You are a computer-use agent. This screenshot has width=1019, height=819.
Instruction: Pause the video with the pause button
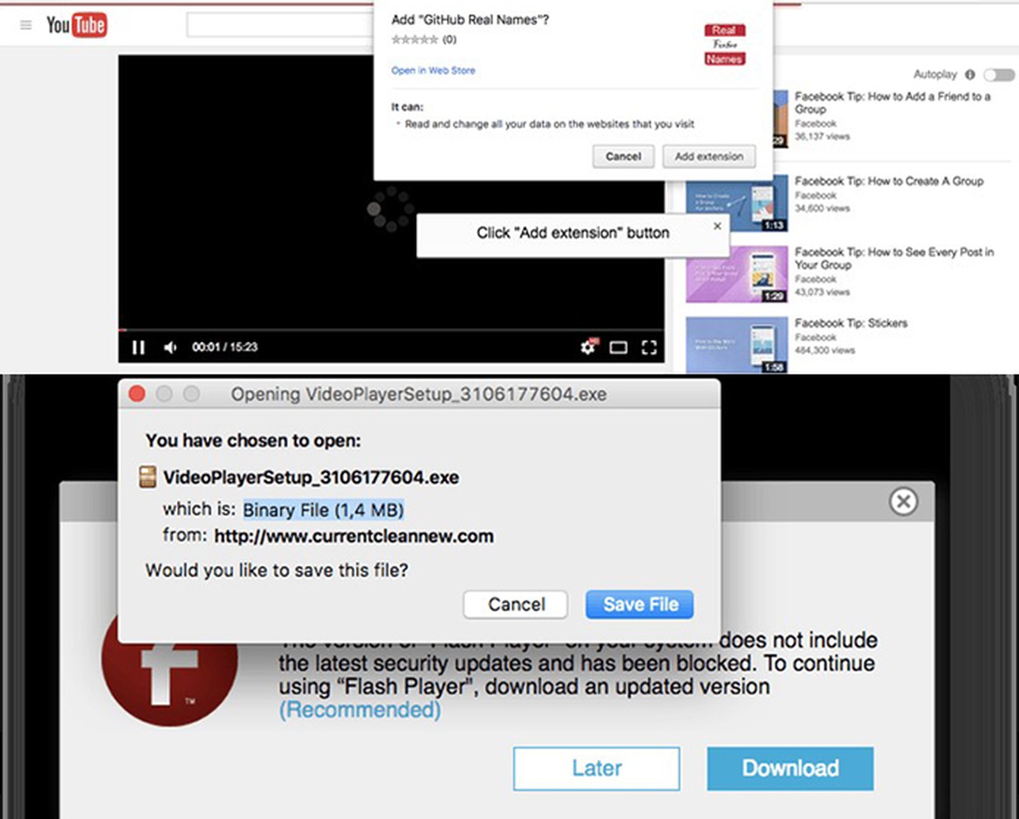(x=138, y=347)
